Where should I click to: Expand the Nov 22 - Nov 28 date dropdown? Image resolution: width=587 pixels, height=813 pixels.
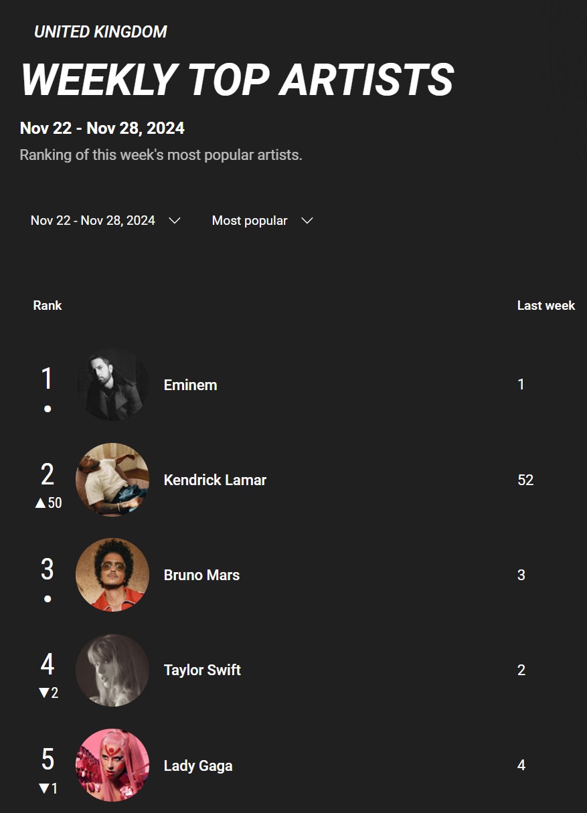106,221
